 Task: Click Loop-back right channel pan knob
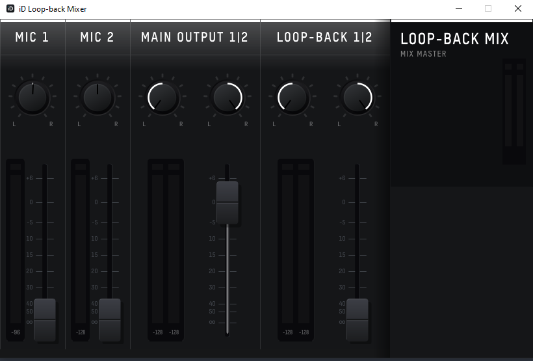[x=357, y=98]
